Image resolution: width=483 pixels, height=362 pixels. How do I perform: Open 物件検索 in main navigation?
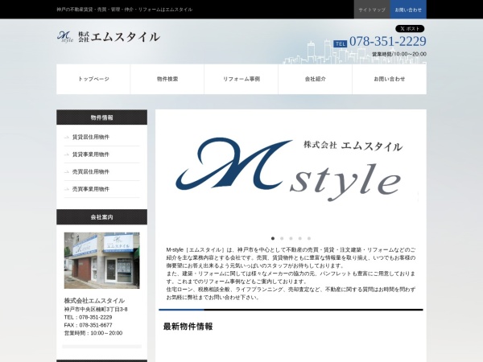coord(167,79)
